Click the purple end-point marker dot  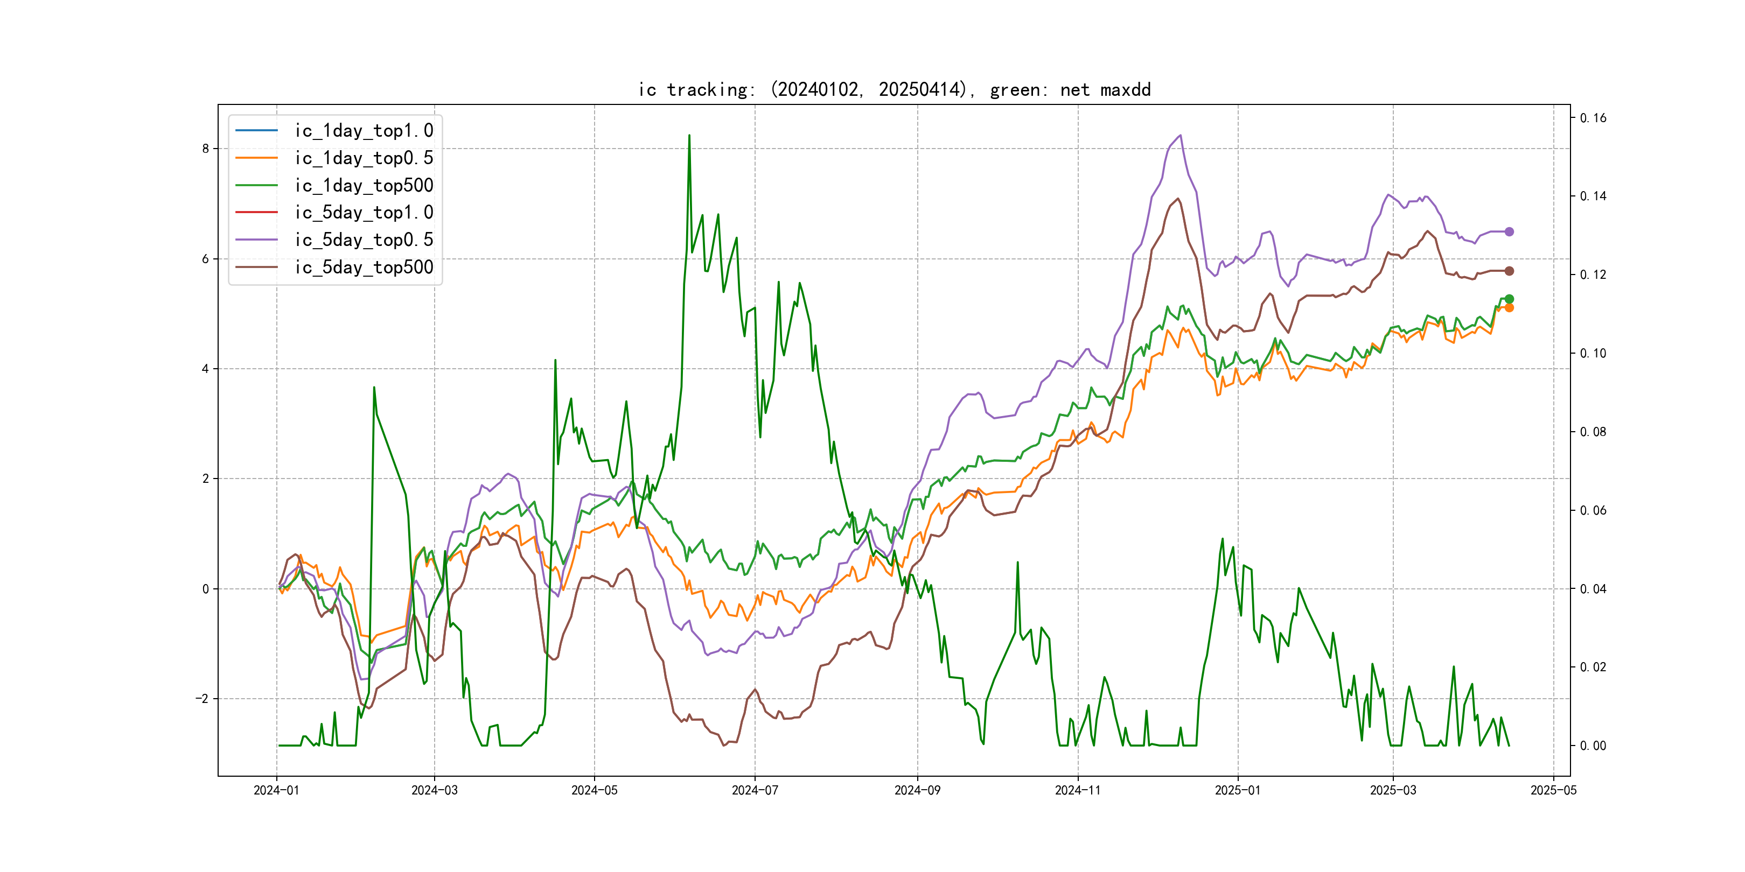[1509, 231]
